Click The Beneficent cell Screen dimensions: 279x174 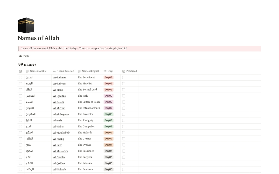[x=89, y=77]
